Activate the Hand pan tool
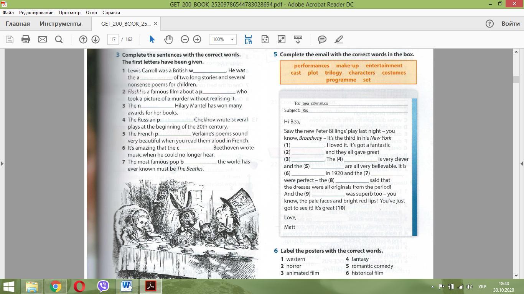Viewport: 524px width, 294px height. (168, 39)
